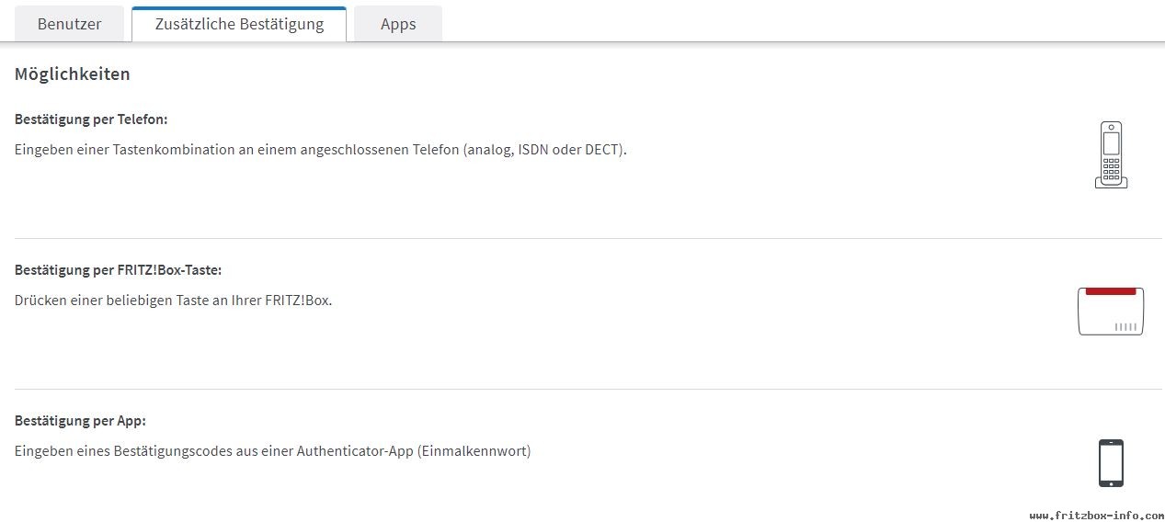The width and height of the screenshot is (1165, 522).
Task: Select 'Bestätigung per FRITZ!Box-Taste:' heading
Action: pyautogui.click(x=119, y=270)
